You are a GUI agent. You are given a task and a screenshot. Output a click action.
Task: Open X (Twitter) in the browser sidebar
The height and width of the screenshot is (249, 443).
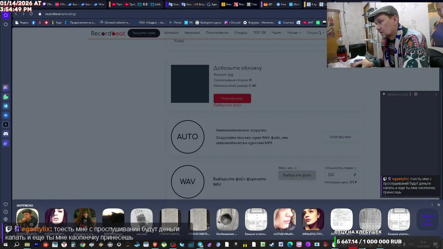point(6,124)
